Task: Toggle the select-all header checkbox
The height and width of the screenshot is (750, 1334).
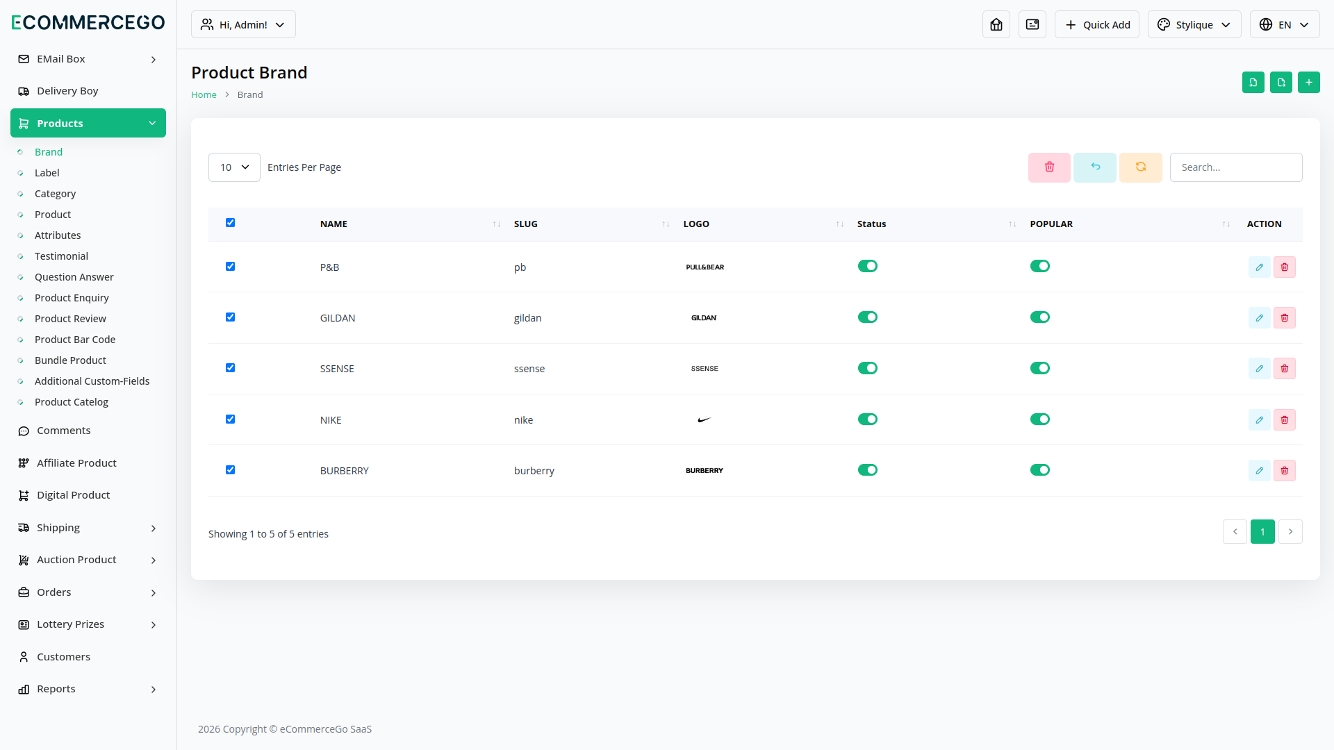Action: point(230,223)
